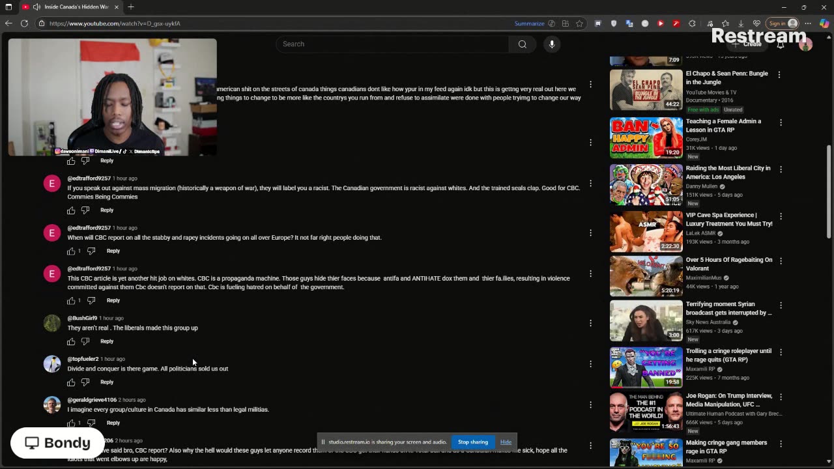
Task: Open @geraldgrieve4106's profile avatar
Action: point(52,405)
